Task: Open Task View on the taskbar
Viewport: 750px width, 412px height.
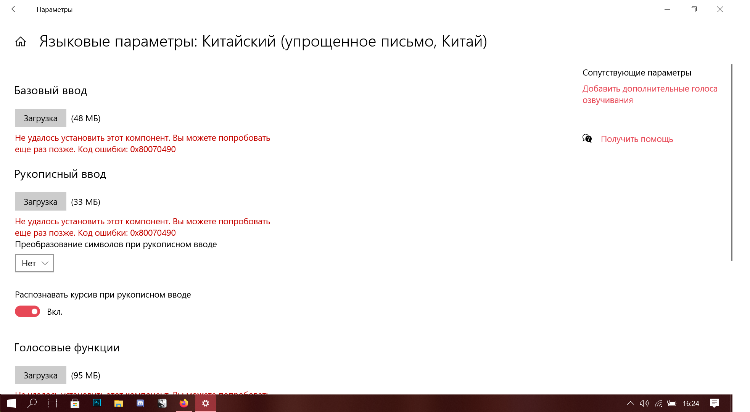Action: pyautogui.click(x=53, y=403)
